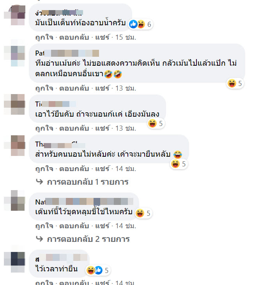
Task: Like the bathroom tent comment (ถูกใจ)
Action: [44, 37]
